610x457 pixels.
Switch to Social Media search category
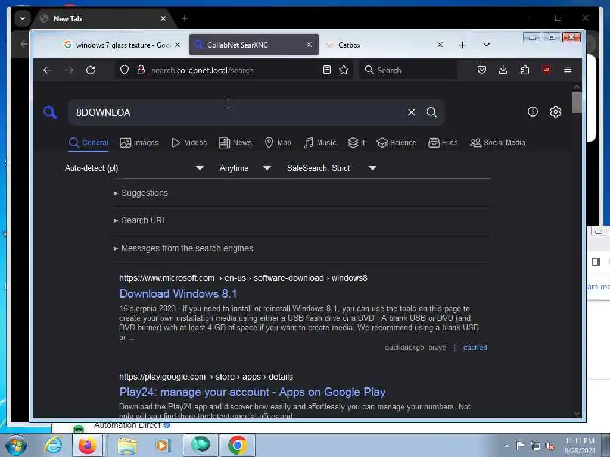[497, 143]
